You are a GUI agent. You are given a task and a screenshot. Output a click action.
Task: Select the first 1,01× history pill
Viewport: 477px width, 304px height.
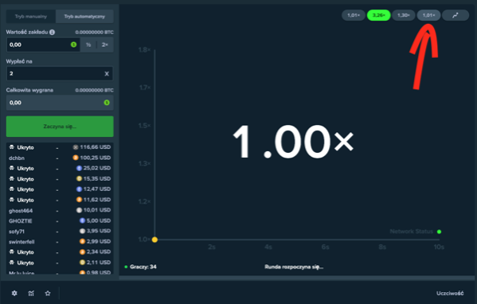pyautogui.click(x=354, y=15)
